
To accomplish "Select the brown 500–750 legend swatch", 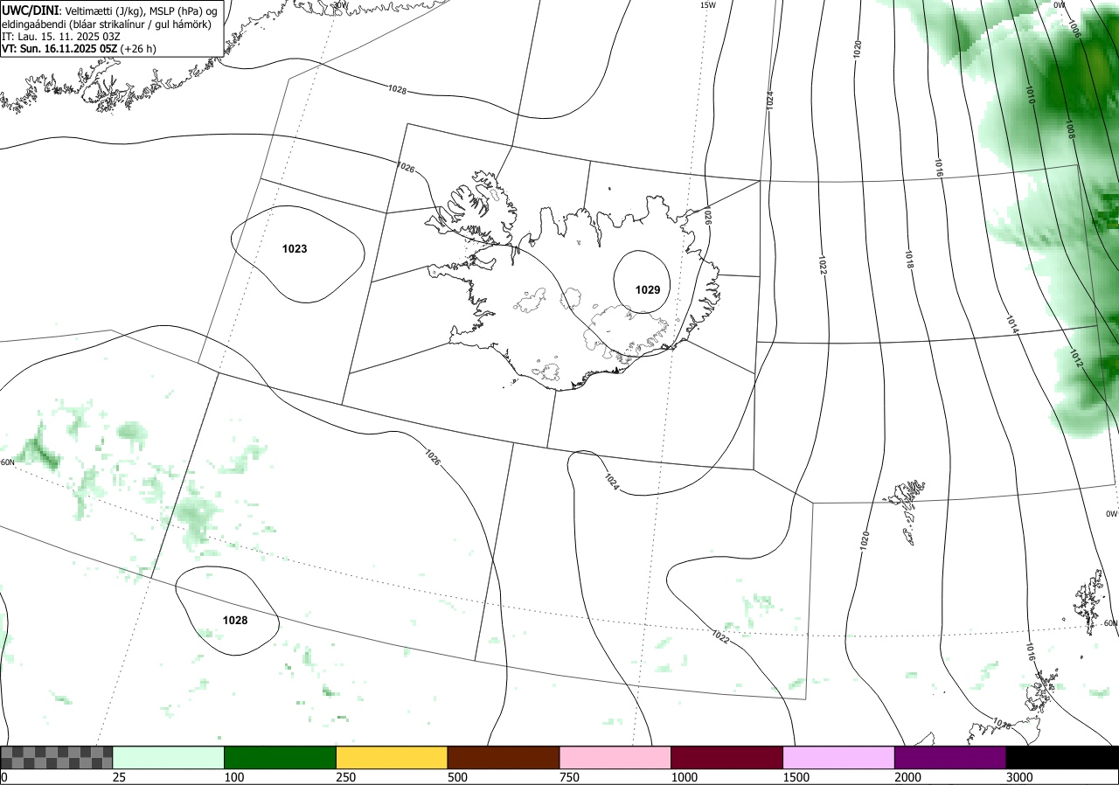I will (504, 757).
